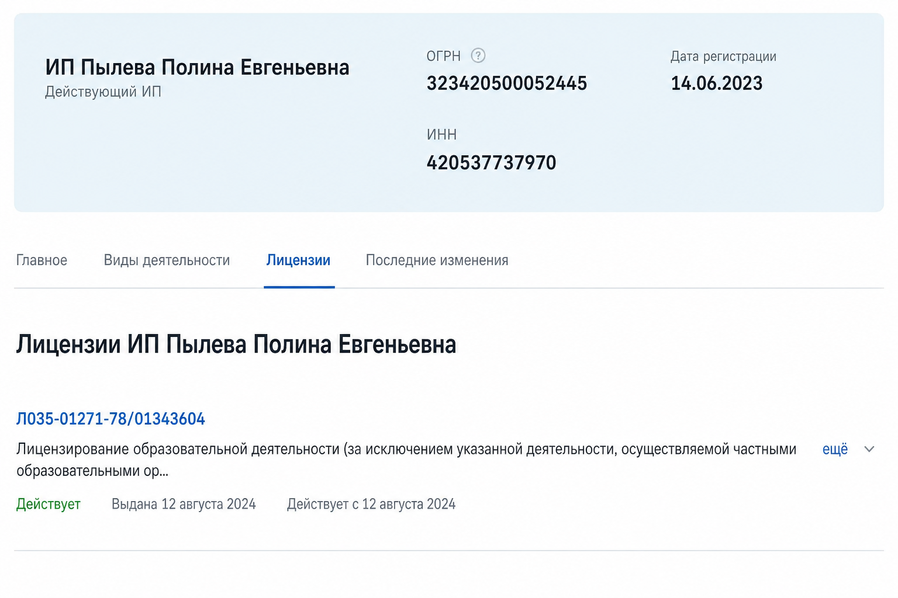This screenshot has height=598, width=898.
Task: Click the green Действует license status
Action: click(x=49, y=504)
